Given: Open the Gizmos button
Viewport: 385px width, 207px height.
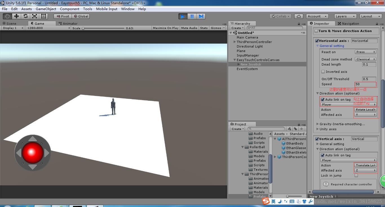Looking at the screenshot, I should pyautogui.click(x=218, y=28).
